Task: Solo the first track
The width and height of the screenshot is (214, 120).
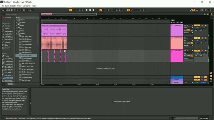Action: (202, 25)
